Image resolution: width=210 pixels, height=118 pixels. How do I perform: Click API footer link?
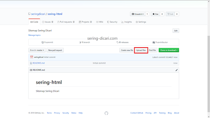(155, 113)
